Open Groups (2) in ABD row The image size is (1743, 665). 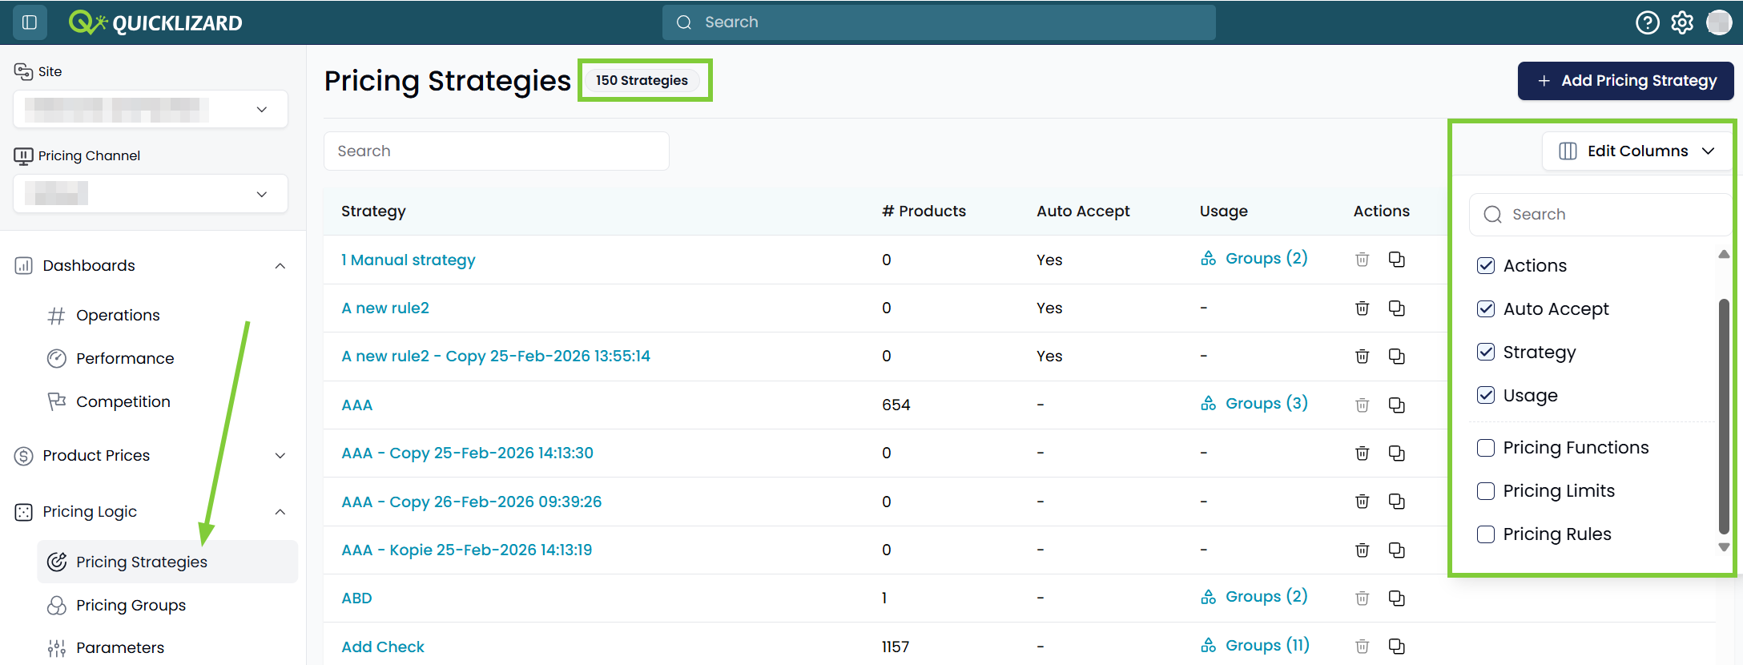1254,597
